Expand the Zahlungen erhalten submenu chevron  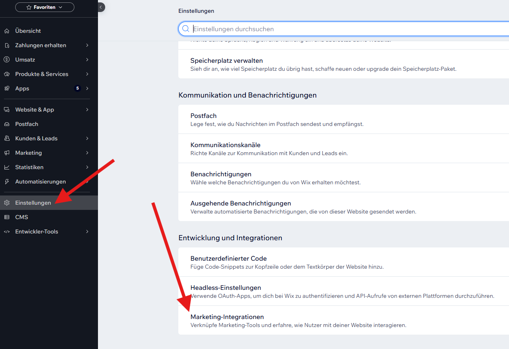point(87,45)
